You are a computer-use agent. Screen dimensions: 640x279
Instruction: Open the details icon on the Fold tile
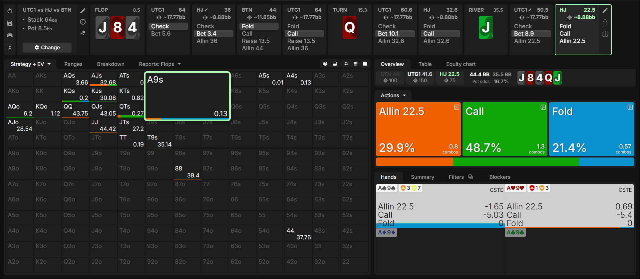(630, 107)
